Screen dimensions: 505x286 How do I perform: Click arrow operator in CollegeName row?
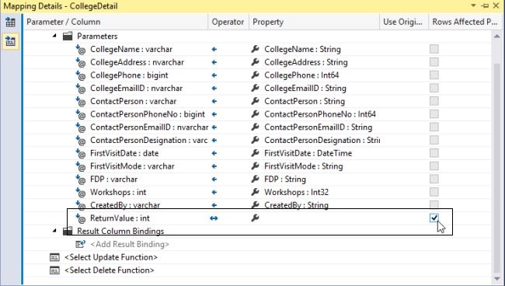[x=214, y=49]
